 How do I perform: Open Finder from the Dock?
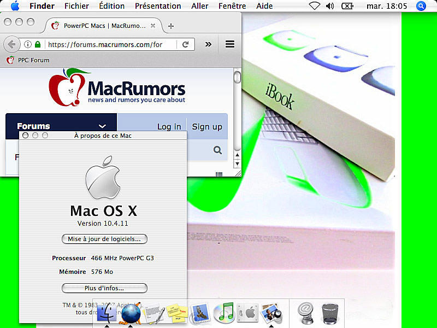coord(107,313)
